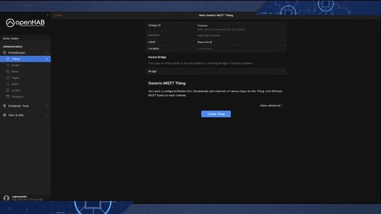This screenshot has height=214, width=381.
Task: Click the Rules icon
Action: coord(8,84)
